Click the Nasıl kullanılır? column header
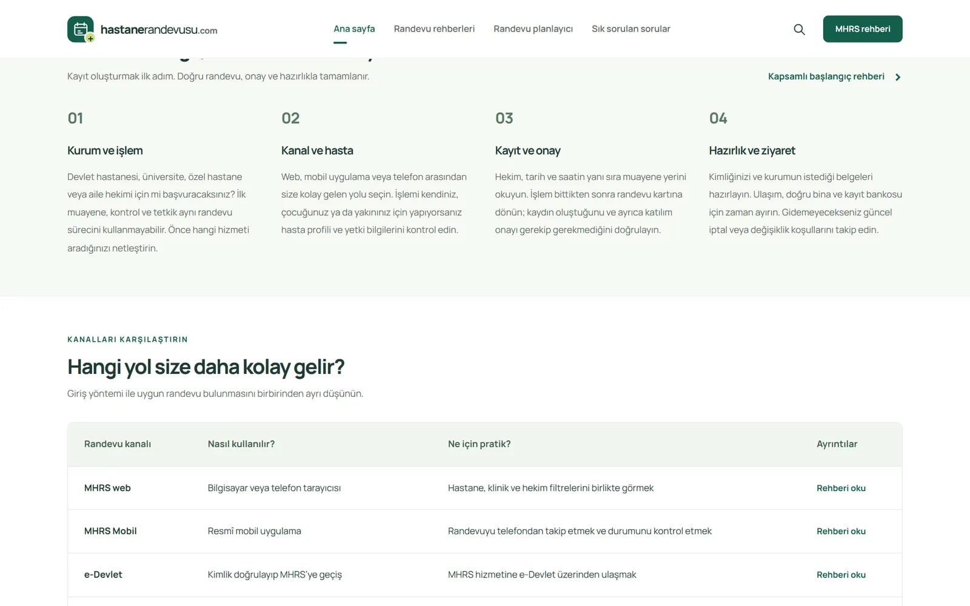The image size is (970, 606). click(x=241, y=444)
